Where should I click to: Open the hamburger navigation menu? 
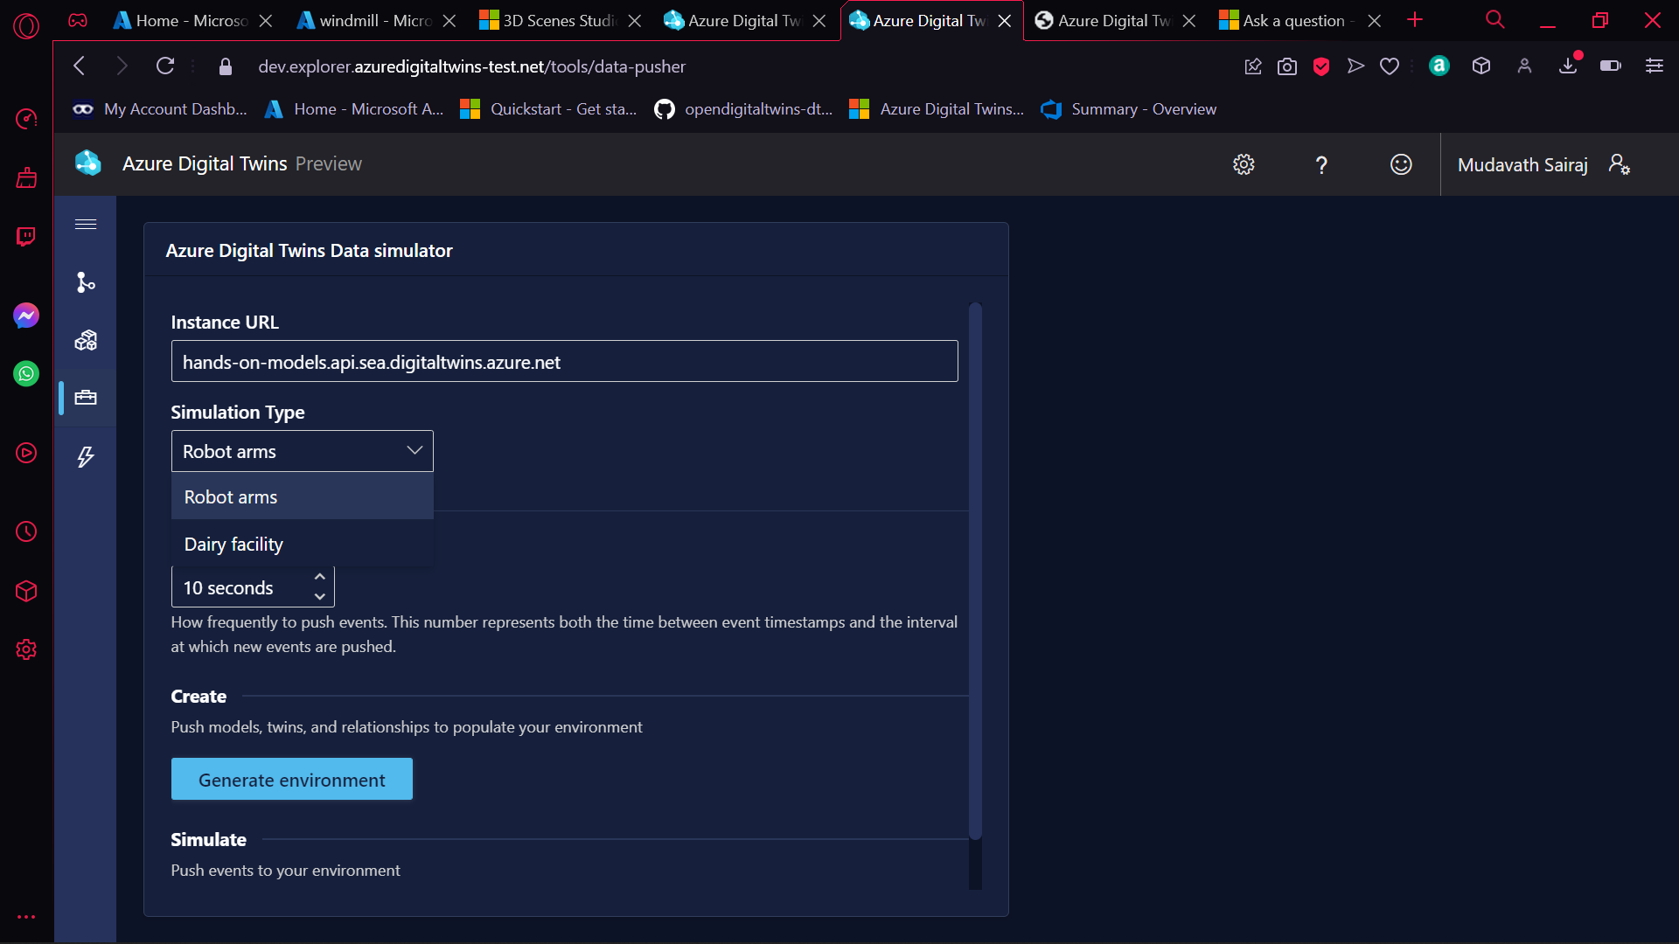86,225
